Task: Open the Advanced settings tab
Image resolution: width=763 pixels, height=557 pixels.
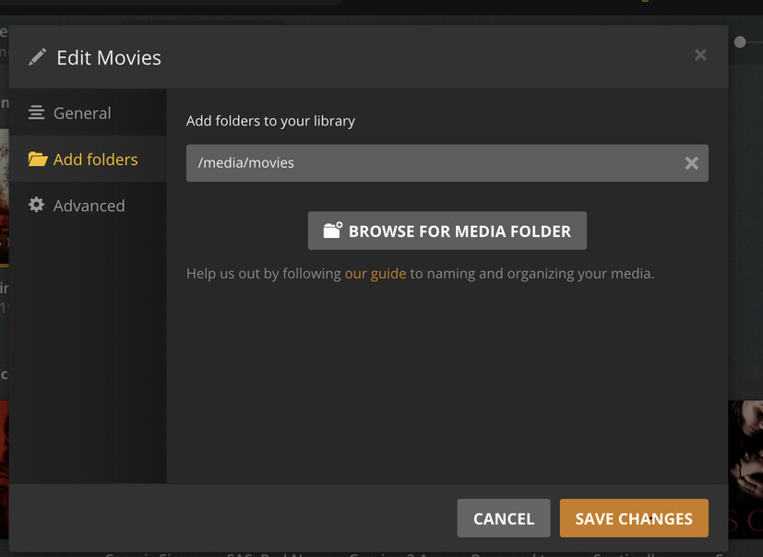Action: [x=88, y=206]
